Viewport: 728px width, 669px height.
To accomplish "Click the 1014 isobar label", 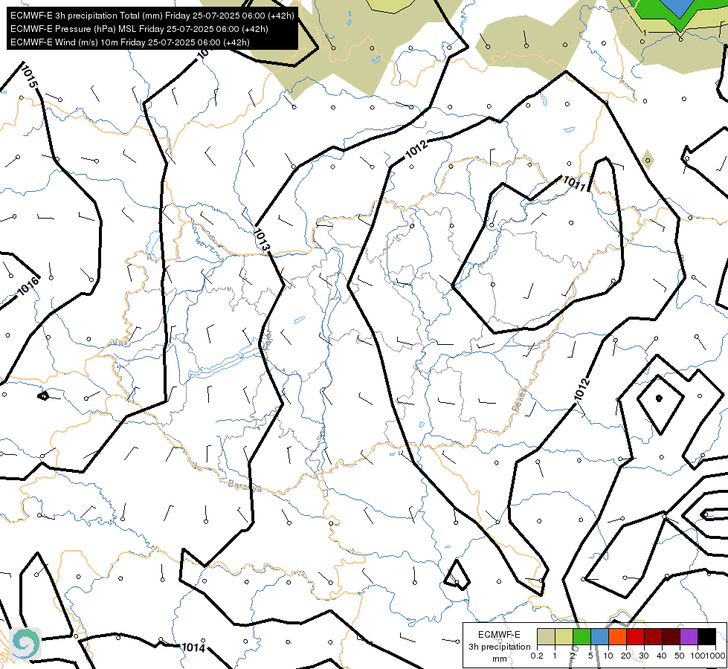I will (193, 647).
